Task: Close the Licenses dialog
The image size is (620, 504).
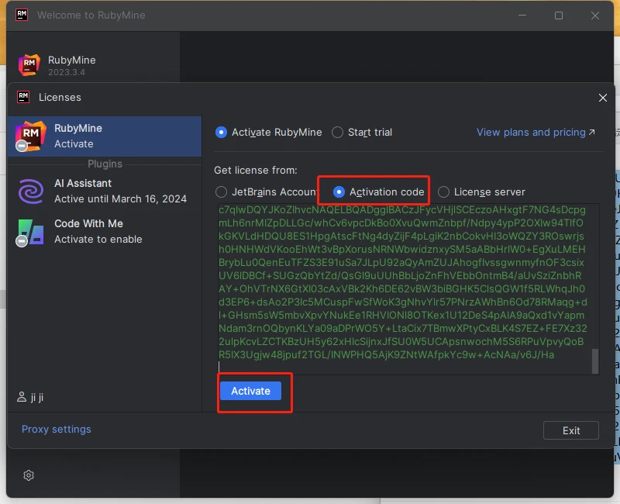Action: (603, 98)
